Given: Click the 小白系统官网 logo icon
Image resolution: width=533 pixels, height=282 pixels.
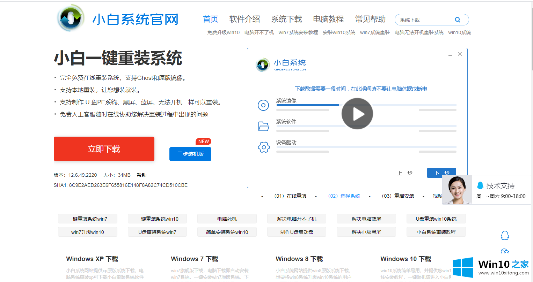Looking at the screenshot, I should coord(71,18).
